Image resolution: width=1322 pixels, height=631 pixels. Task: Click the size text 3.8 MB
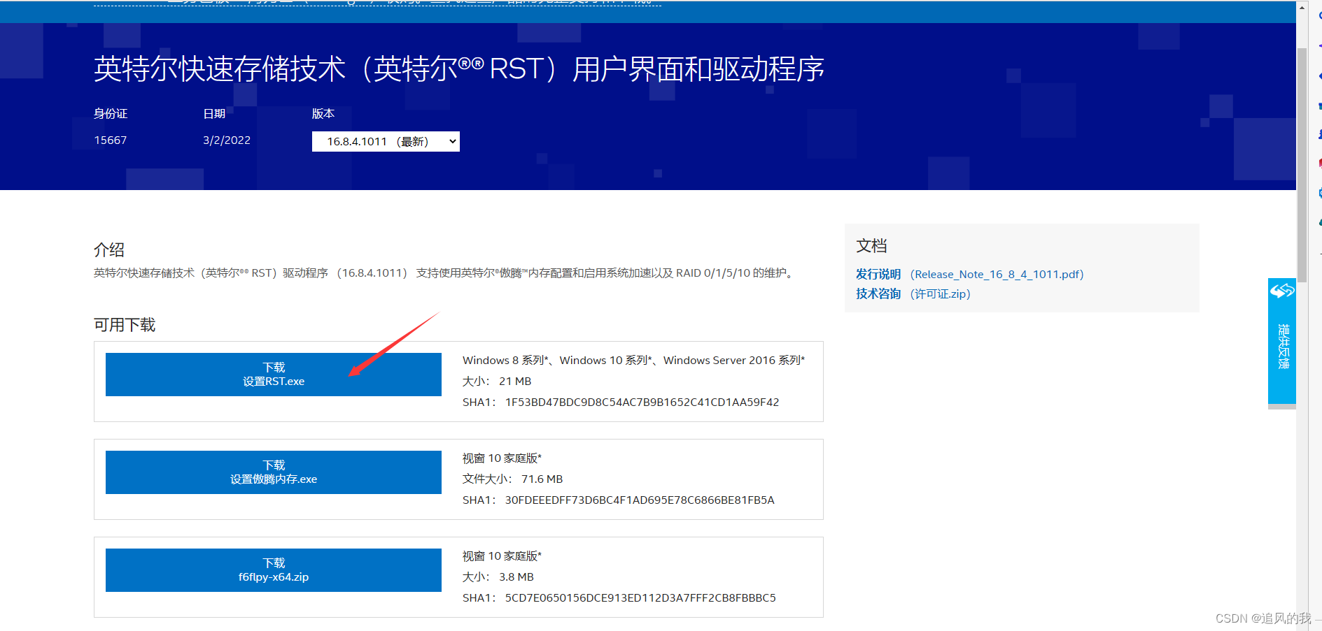click(516, 577)
